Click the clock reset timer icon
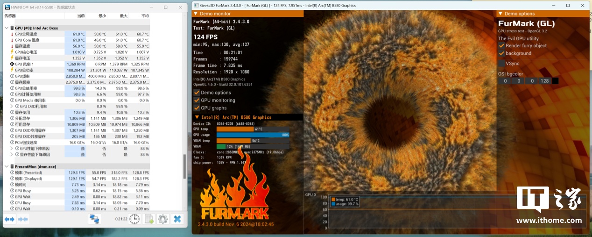The height and width of the screenshot is (237, 592). point(134,219)
